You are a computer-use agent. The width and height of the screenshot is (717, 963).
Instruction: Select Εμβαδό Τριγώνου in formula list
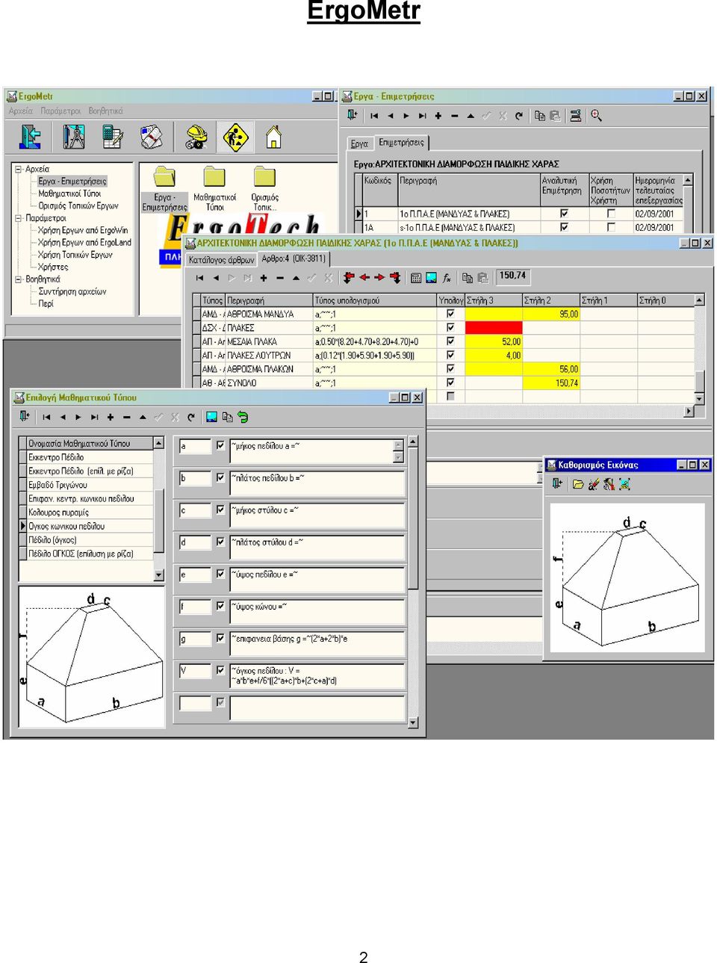(x=90, y=485)
